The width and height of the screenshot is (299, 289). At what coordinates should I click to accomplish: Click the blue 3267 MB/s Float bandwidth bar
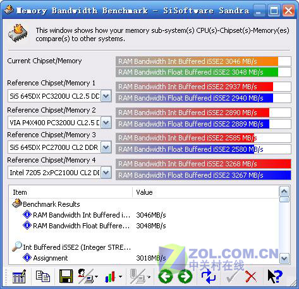point(204,175)
